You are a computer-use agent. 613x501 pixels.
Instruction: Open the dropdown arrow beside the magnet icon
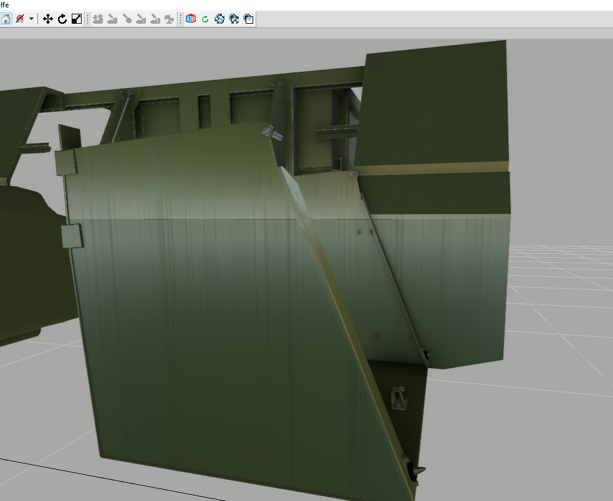coord(31,19)
